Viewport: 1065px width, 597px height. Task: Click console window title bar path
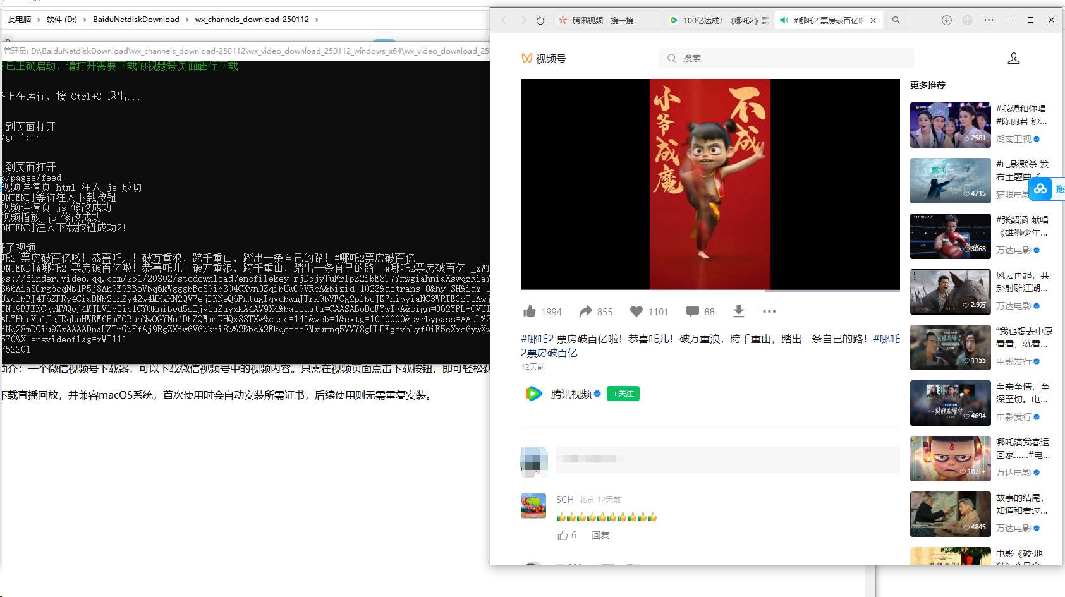click(x=246, y=51)
